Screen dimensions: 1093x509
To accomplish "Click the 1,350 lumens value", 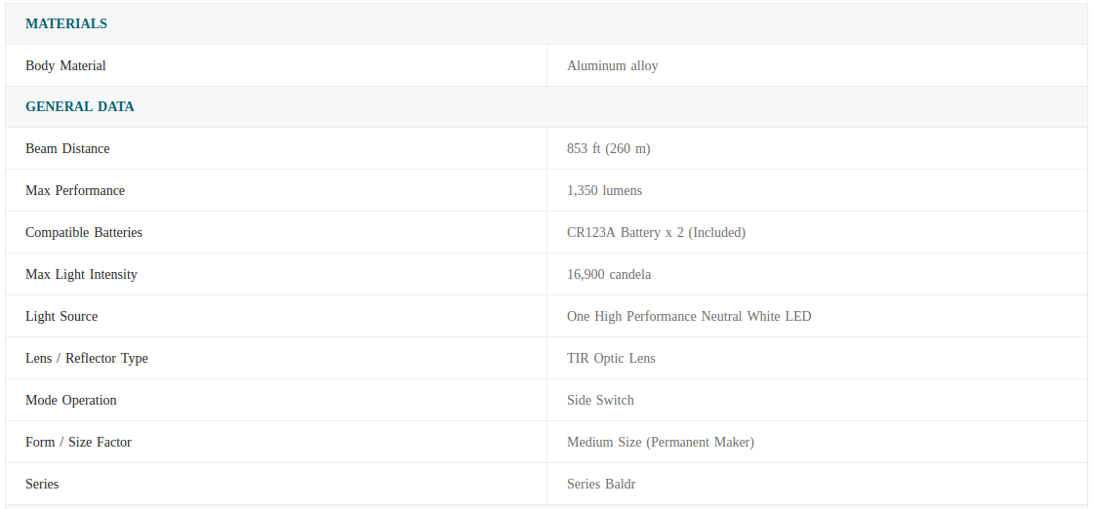I will (x=604, y=190).
